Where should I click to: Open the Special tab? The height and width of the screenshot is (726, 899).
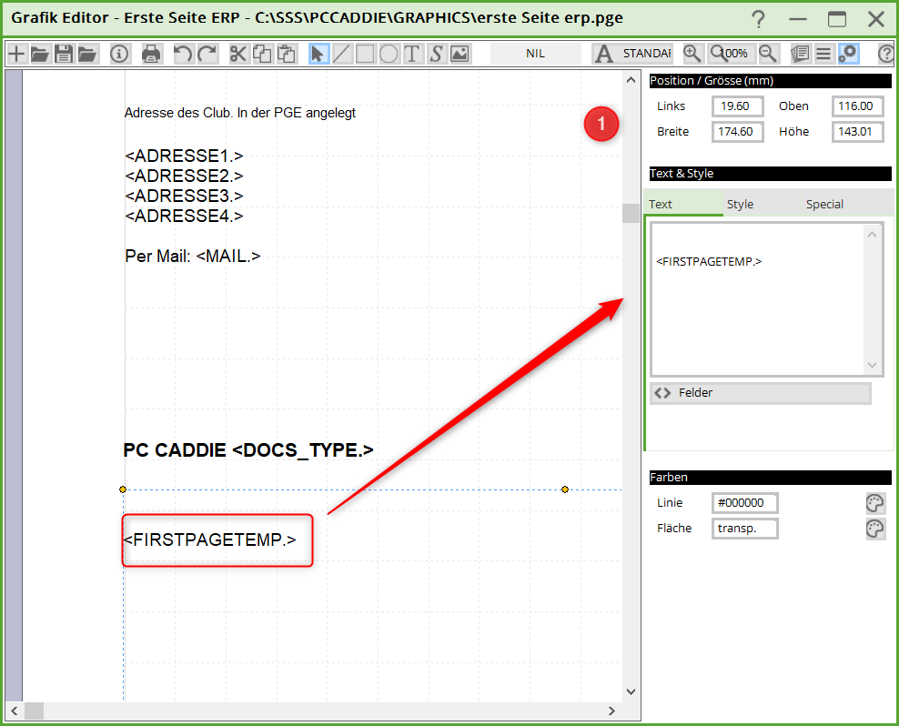pos(824,205)
